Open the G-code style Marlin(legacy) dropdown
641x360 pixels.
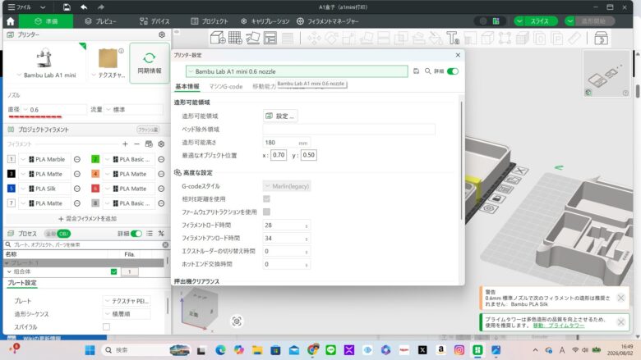pyautogui.click(x=287, y=186)
